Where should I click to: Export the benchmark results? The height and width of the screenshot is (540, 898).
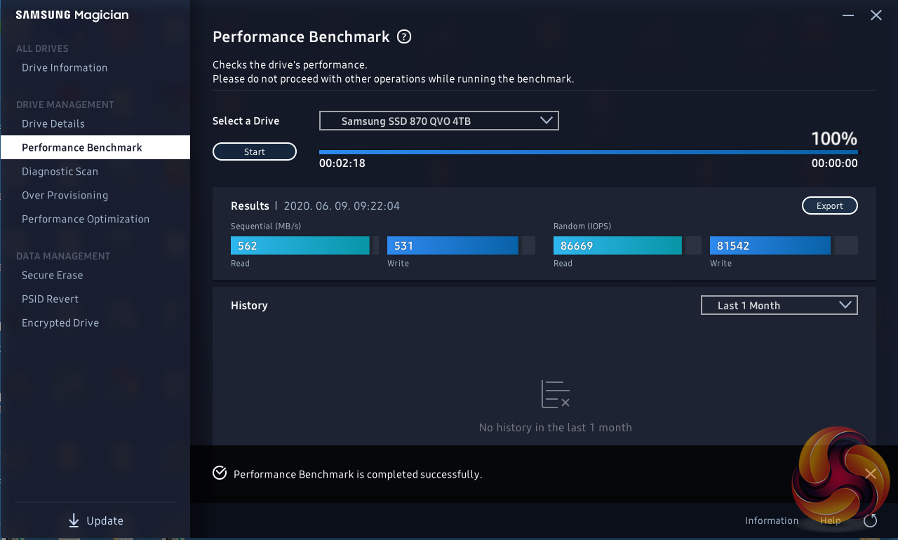(829, 205)
